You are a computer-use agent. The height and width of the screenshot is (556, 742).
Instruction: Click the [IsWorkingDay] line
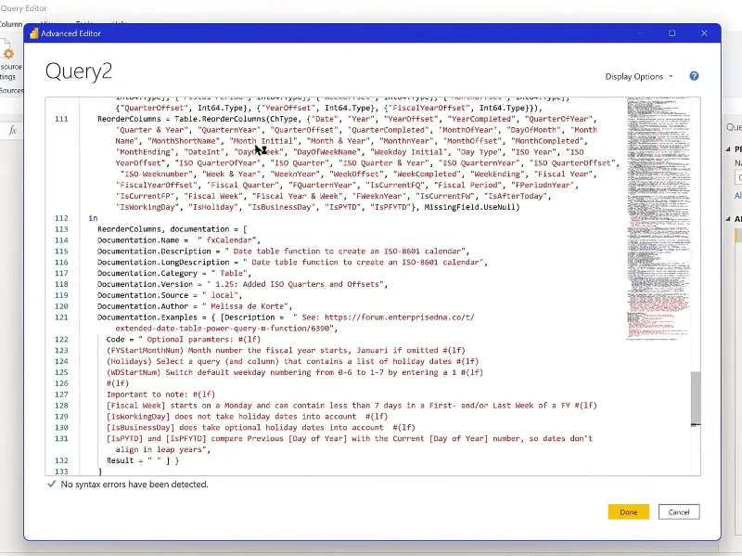247,416
